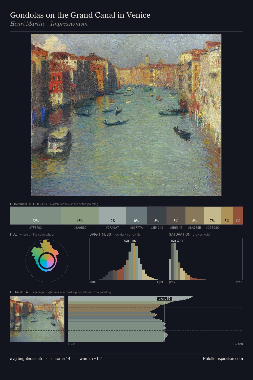Click the small painting thumbnail in Heartbeat
This screenshot has width=253, height=380.
pos(37,319)
